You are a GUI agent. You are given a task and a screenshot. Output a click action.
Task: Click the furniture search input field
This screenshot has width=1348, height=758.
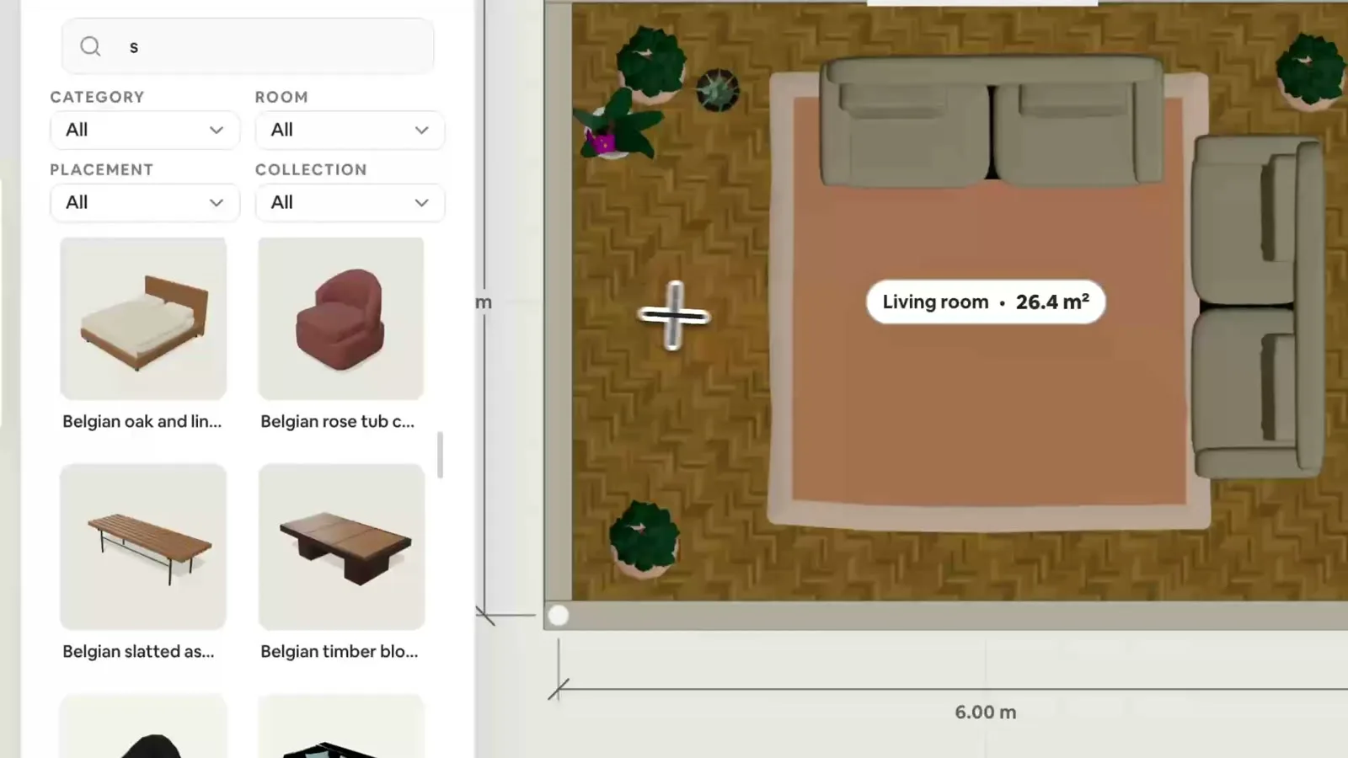point(248,46)
